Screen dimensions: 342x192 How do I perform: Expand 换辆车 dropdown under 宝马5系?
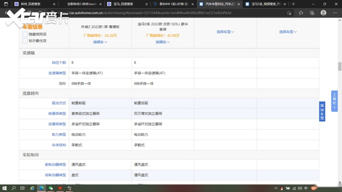click(163, 42)
